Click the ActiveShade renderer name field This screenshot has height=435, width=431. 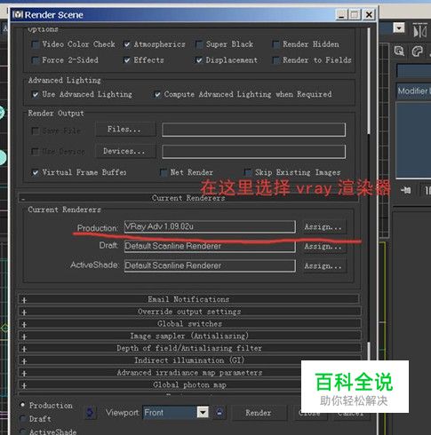[210, 265]
